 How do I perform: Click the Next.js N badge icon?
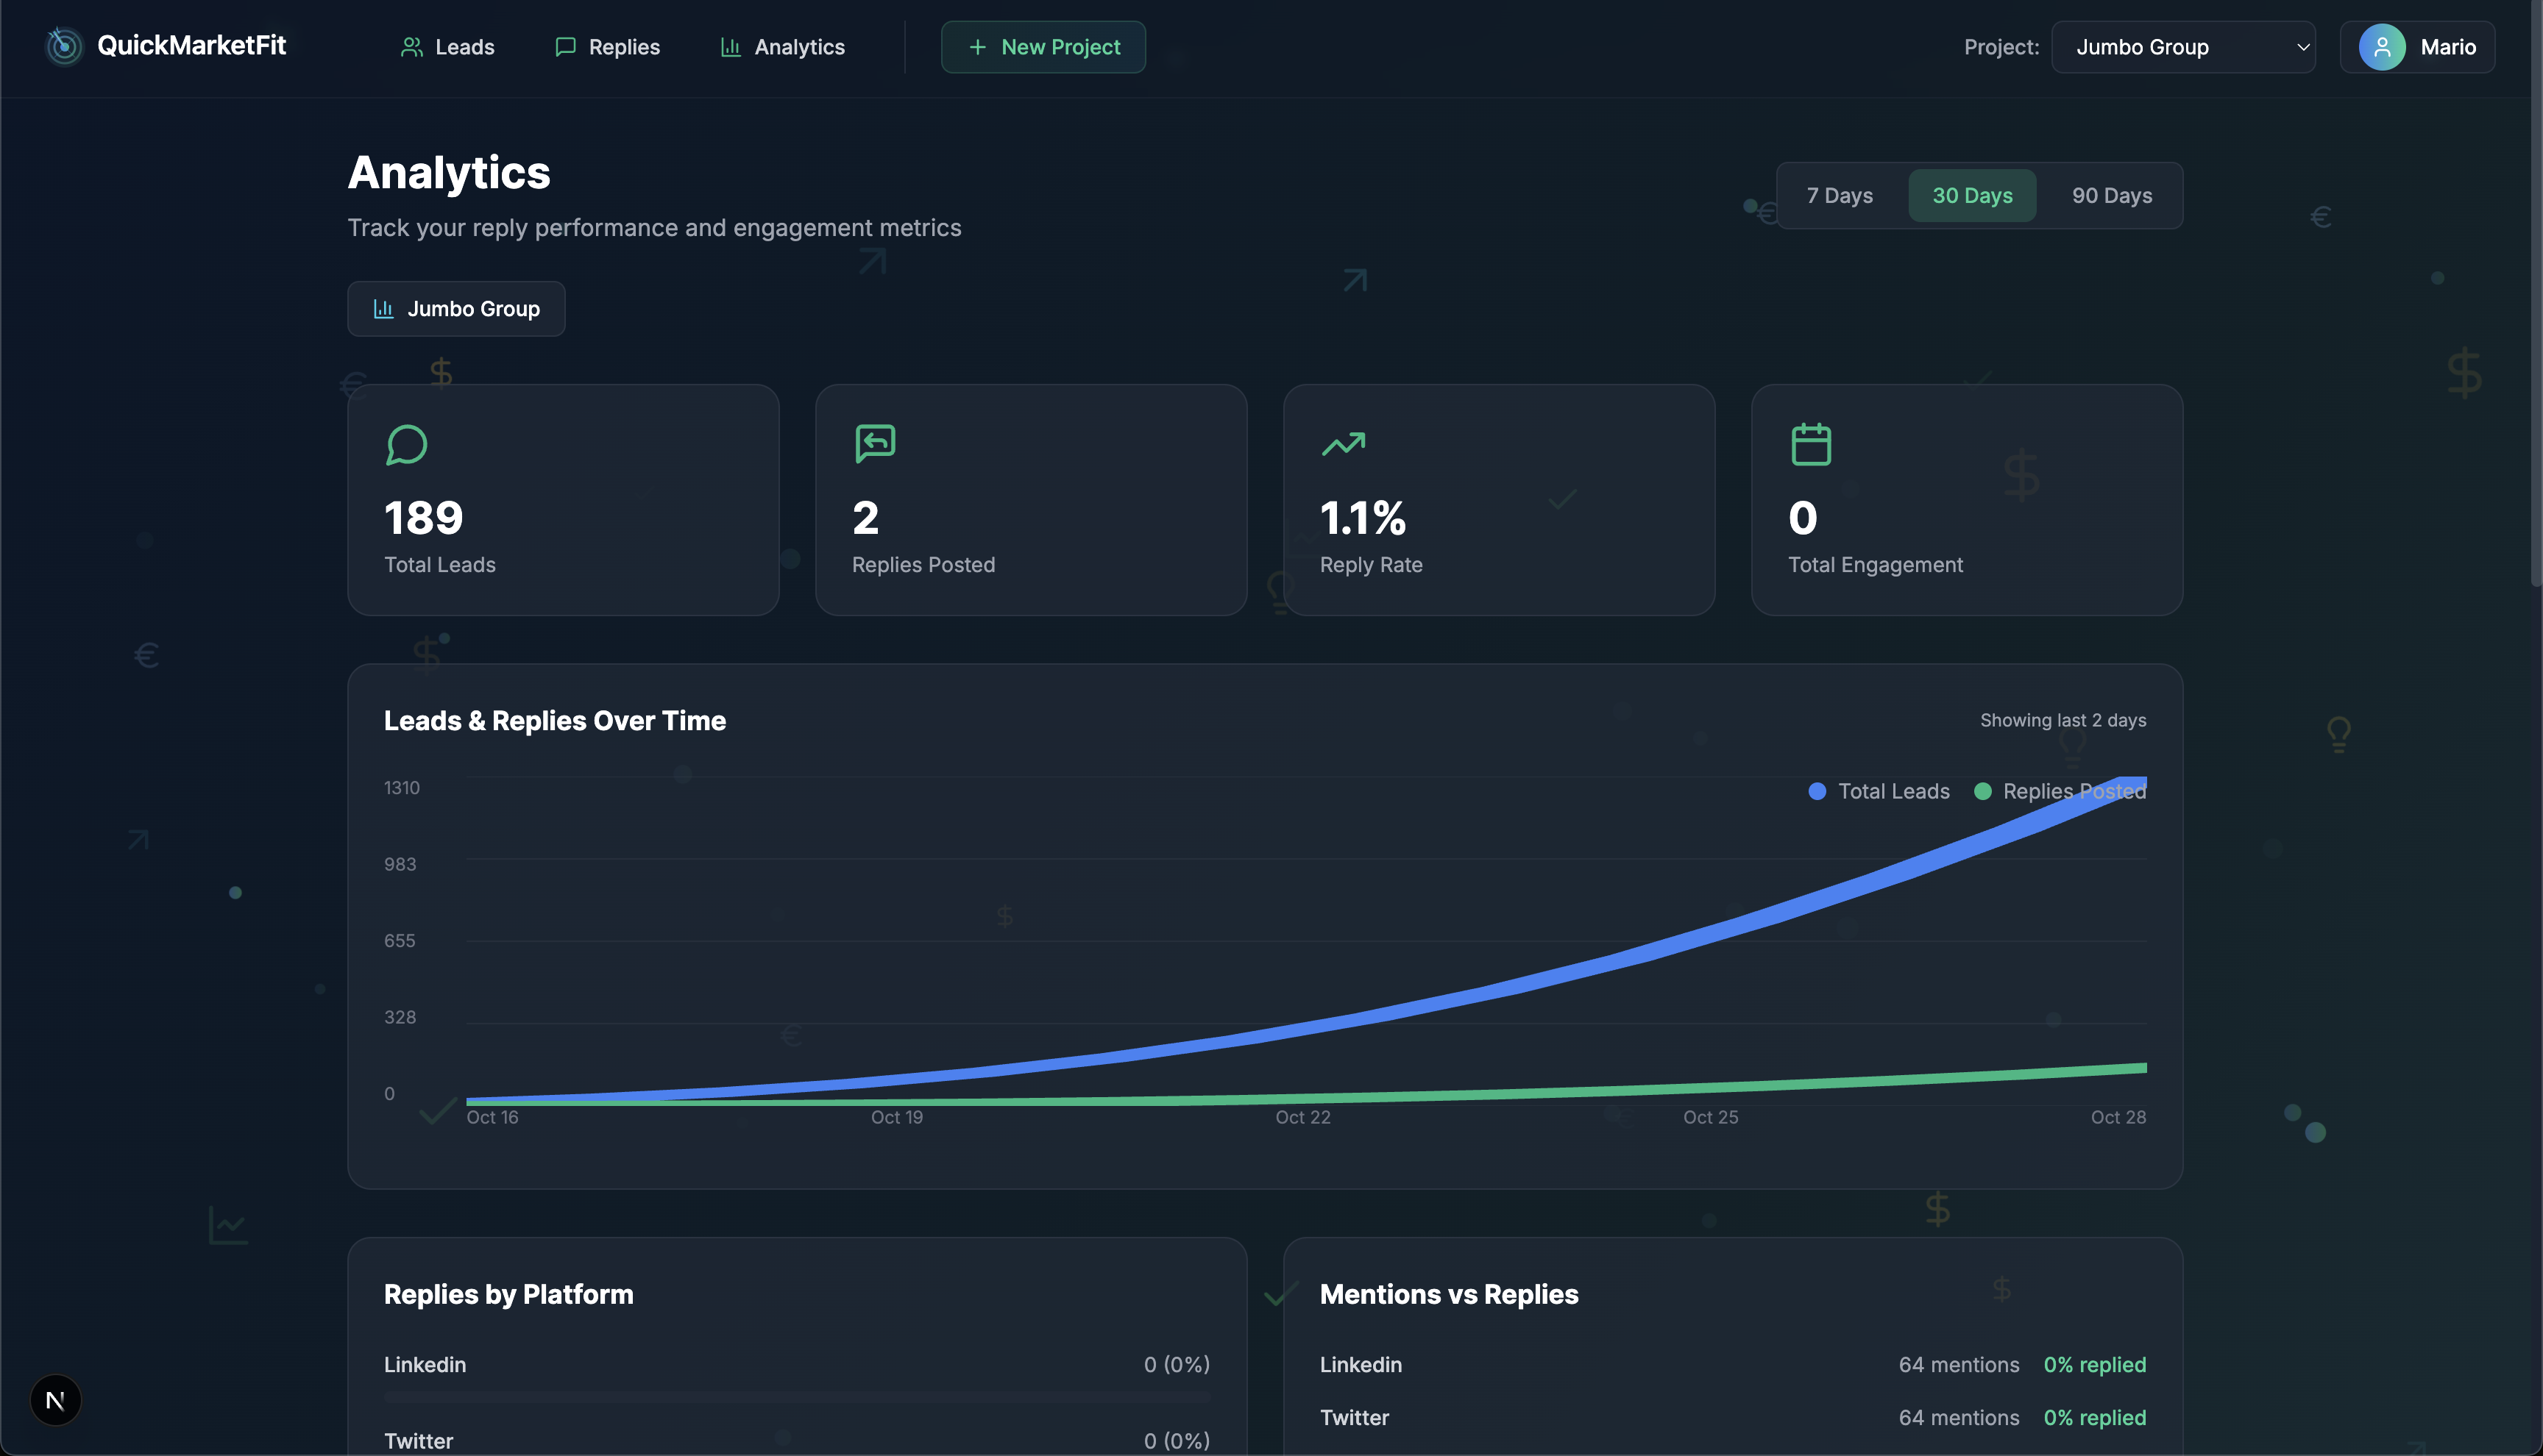(56, 1400)
